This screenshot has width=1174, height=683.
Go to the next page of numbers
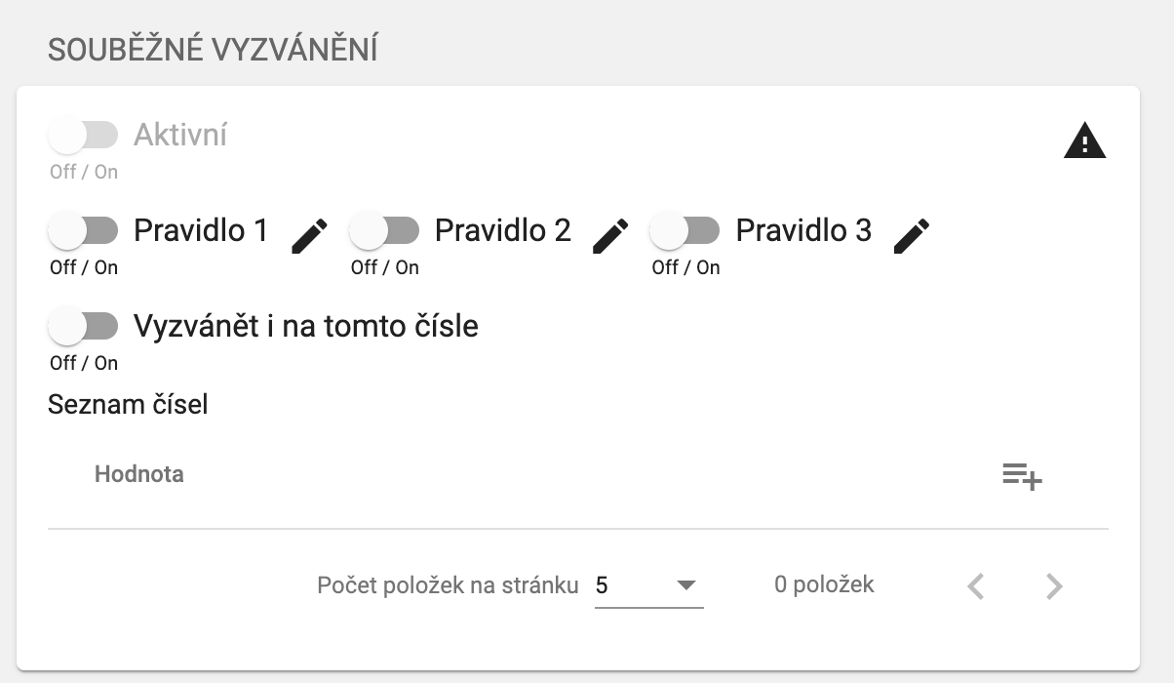coord(1053,586)
